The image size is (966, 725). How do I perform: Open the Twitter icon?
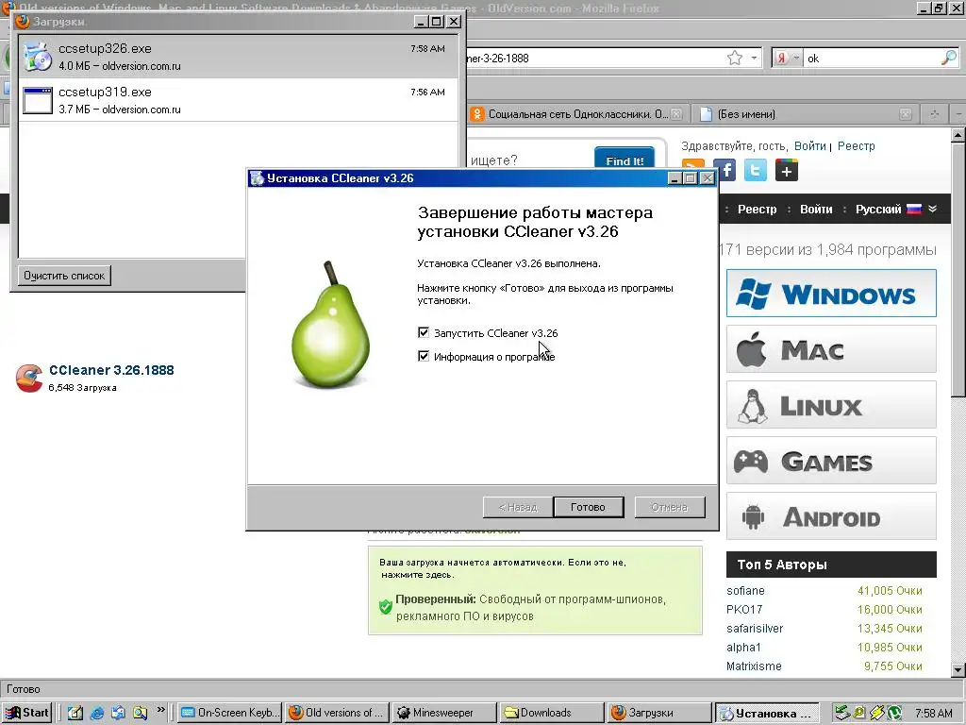(x=756, y=170)
